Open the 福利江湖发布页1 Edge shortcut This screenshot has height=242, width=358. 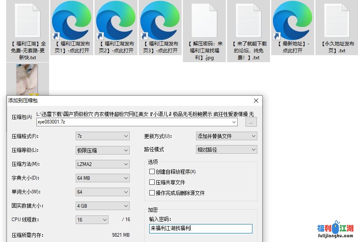(72, 20)
